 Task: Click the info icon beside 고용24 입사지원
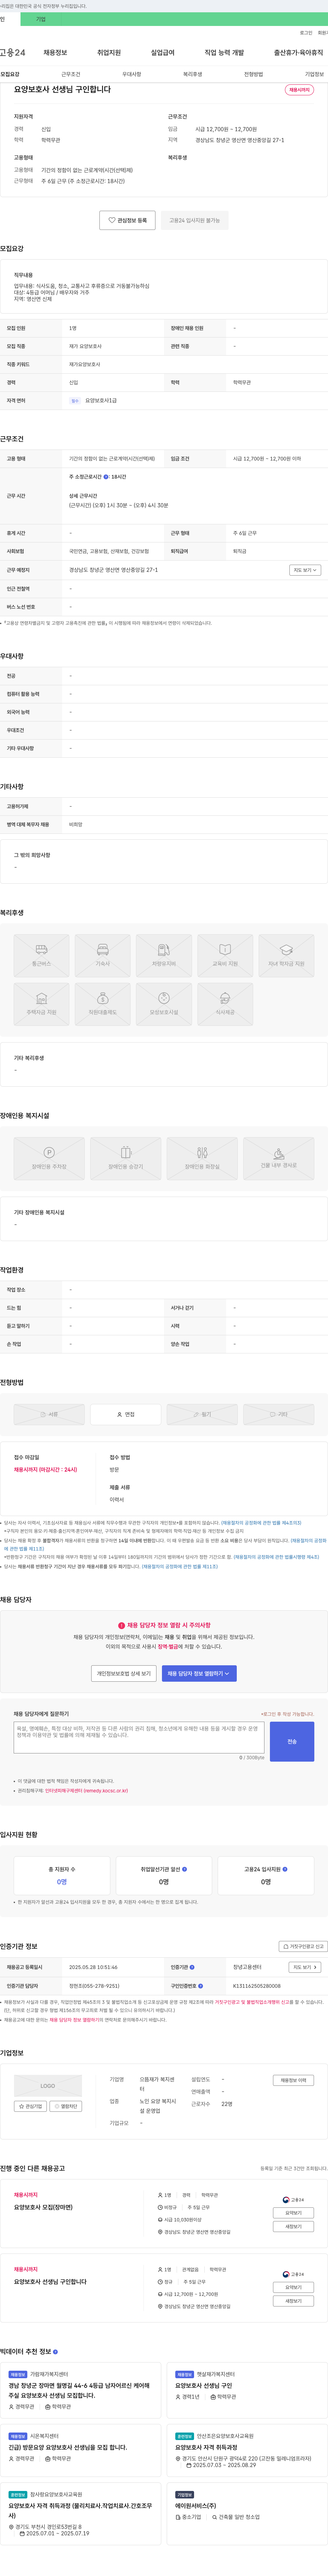pos(285,1869)
